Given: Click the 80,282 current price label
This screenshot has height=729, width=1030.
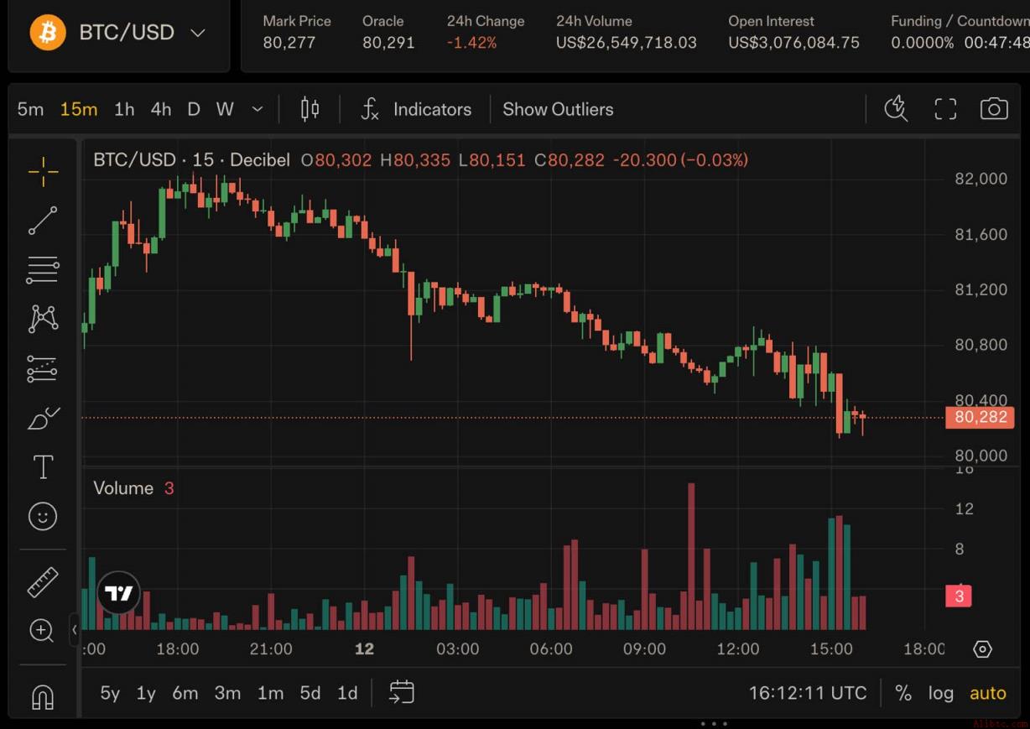Looking at the screenshot, I should pos(981,417).
